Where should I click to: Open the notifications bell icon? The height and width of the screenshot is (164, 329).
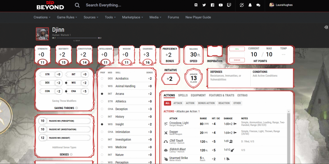coord(250,5)
